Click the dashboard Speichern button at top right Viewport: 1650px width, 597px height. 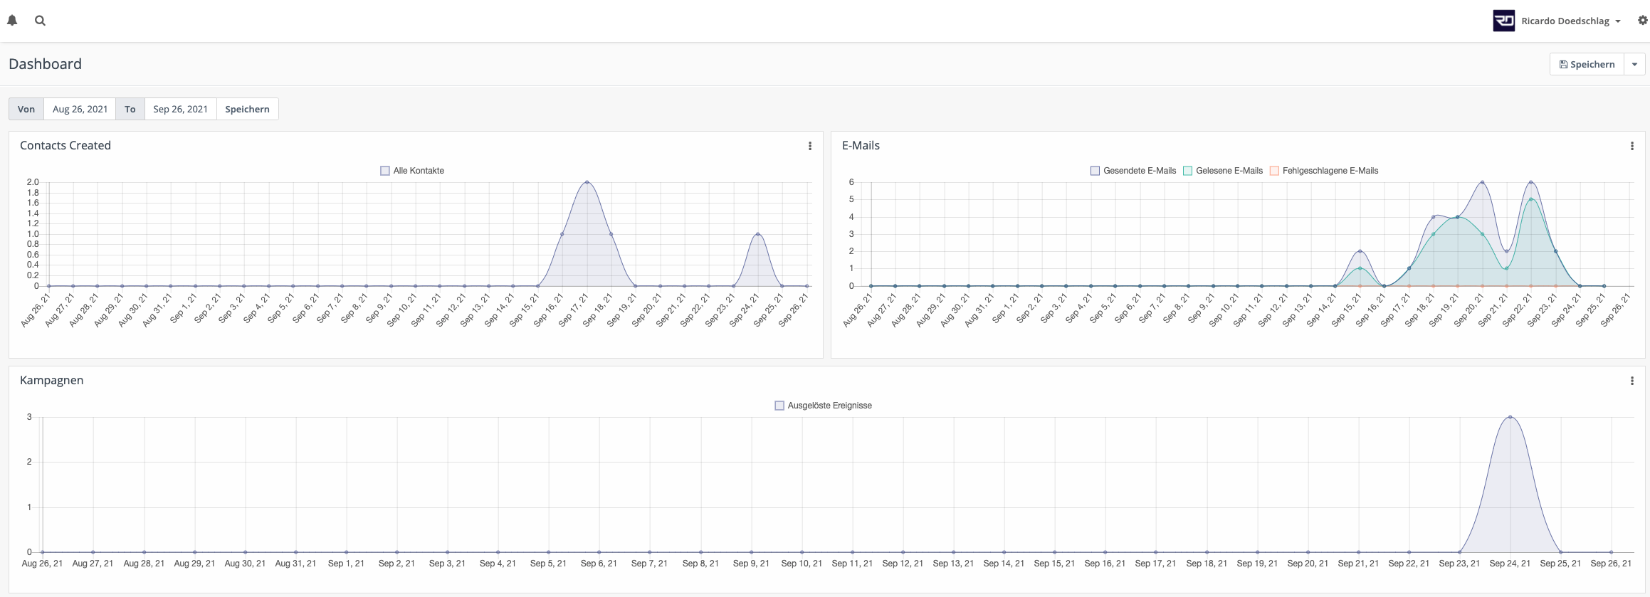[x=1587, y=64]
